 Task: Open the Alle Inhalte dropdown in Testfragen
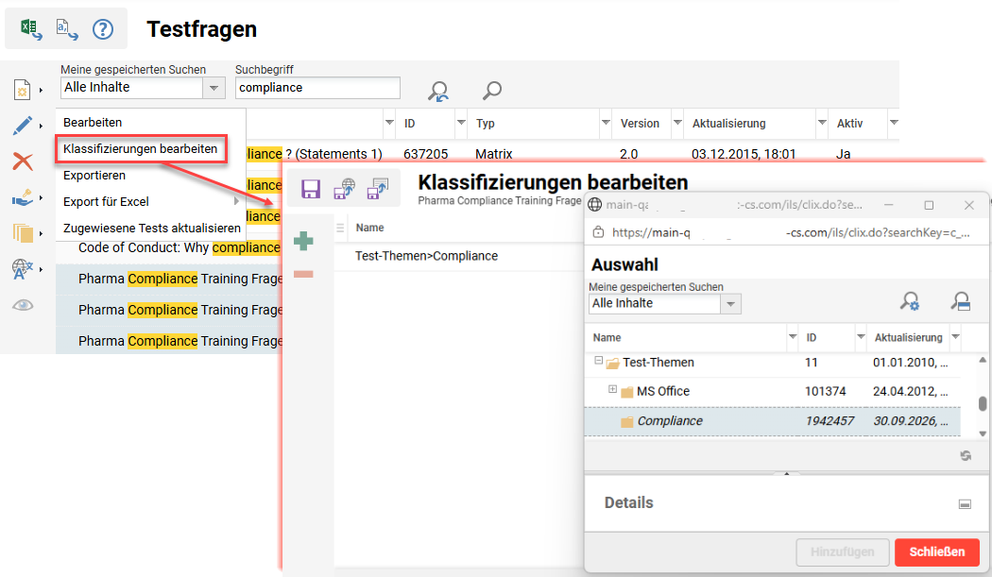point(214,88)
